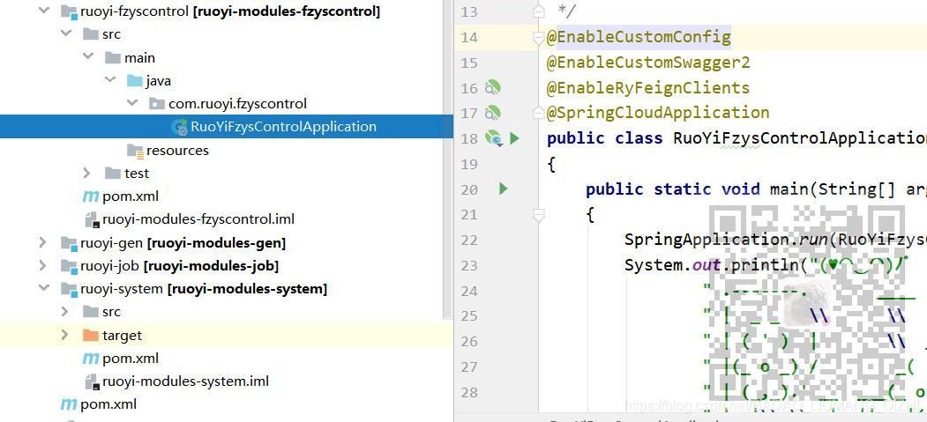
Task: Click the ruoyi-job module icon
Action: pyautogui.click(x=69, y=265)
